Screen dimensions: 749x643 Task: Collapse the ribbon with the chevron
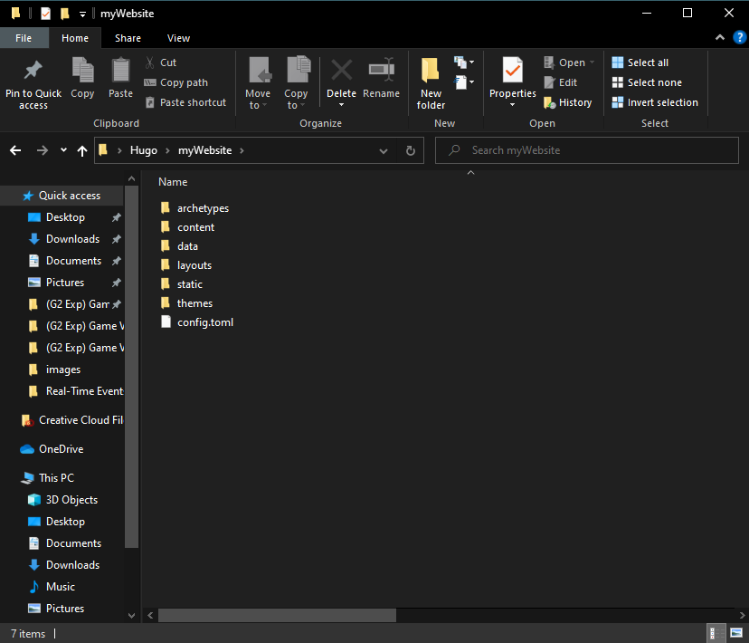pyautogui.click(x=720, y=37)
